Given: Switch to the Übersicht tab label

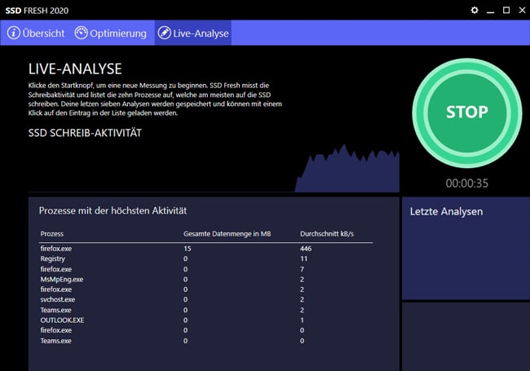Looking at the screenshot, I should [x=45, y=33].
